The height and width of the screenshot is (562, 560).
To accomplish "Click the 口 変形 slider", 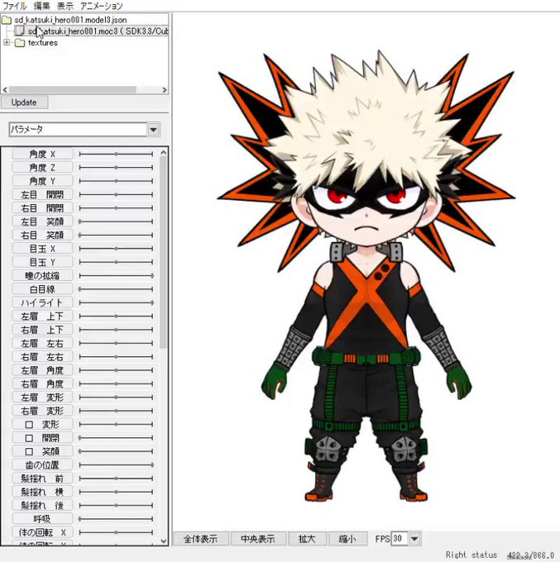I will [x=116, y=424].
